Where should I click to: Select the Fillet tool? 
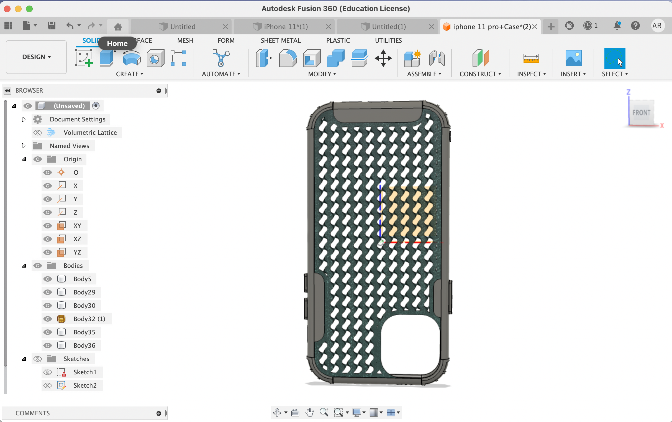[288, 58]
